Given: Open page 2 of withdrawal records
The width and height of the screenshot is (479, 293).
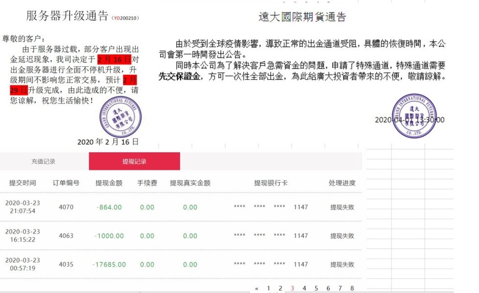Looking at the screenshot, I should (x=280, y=288).
